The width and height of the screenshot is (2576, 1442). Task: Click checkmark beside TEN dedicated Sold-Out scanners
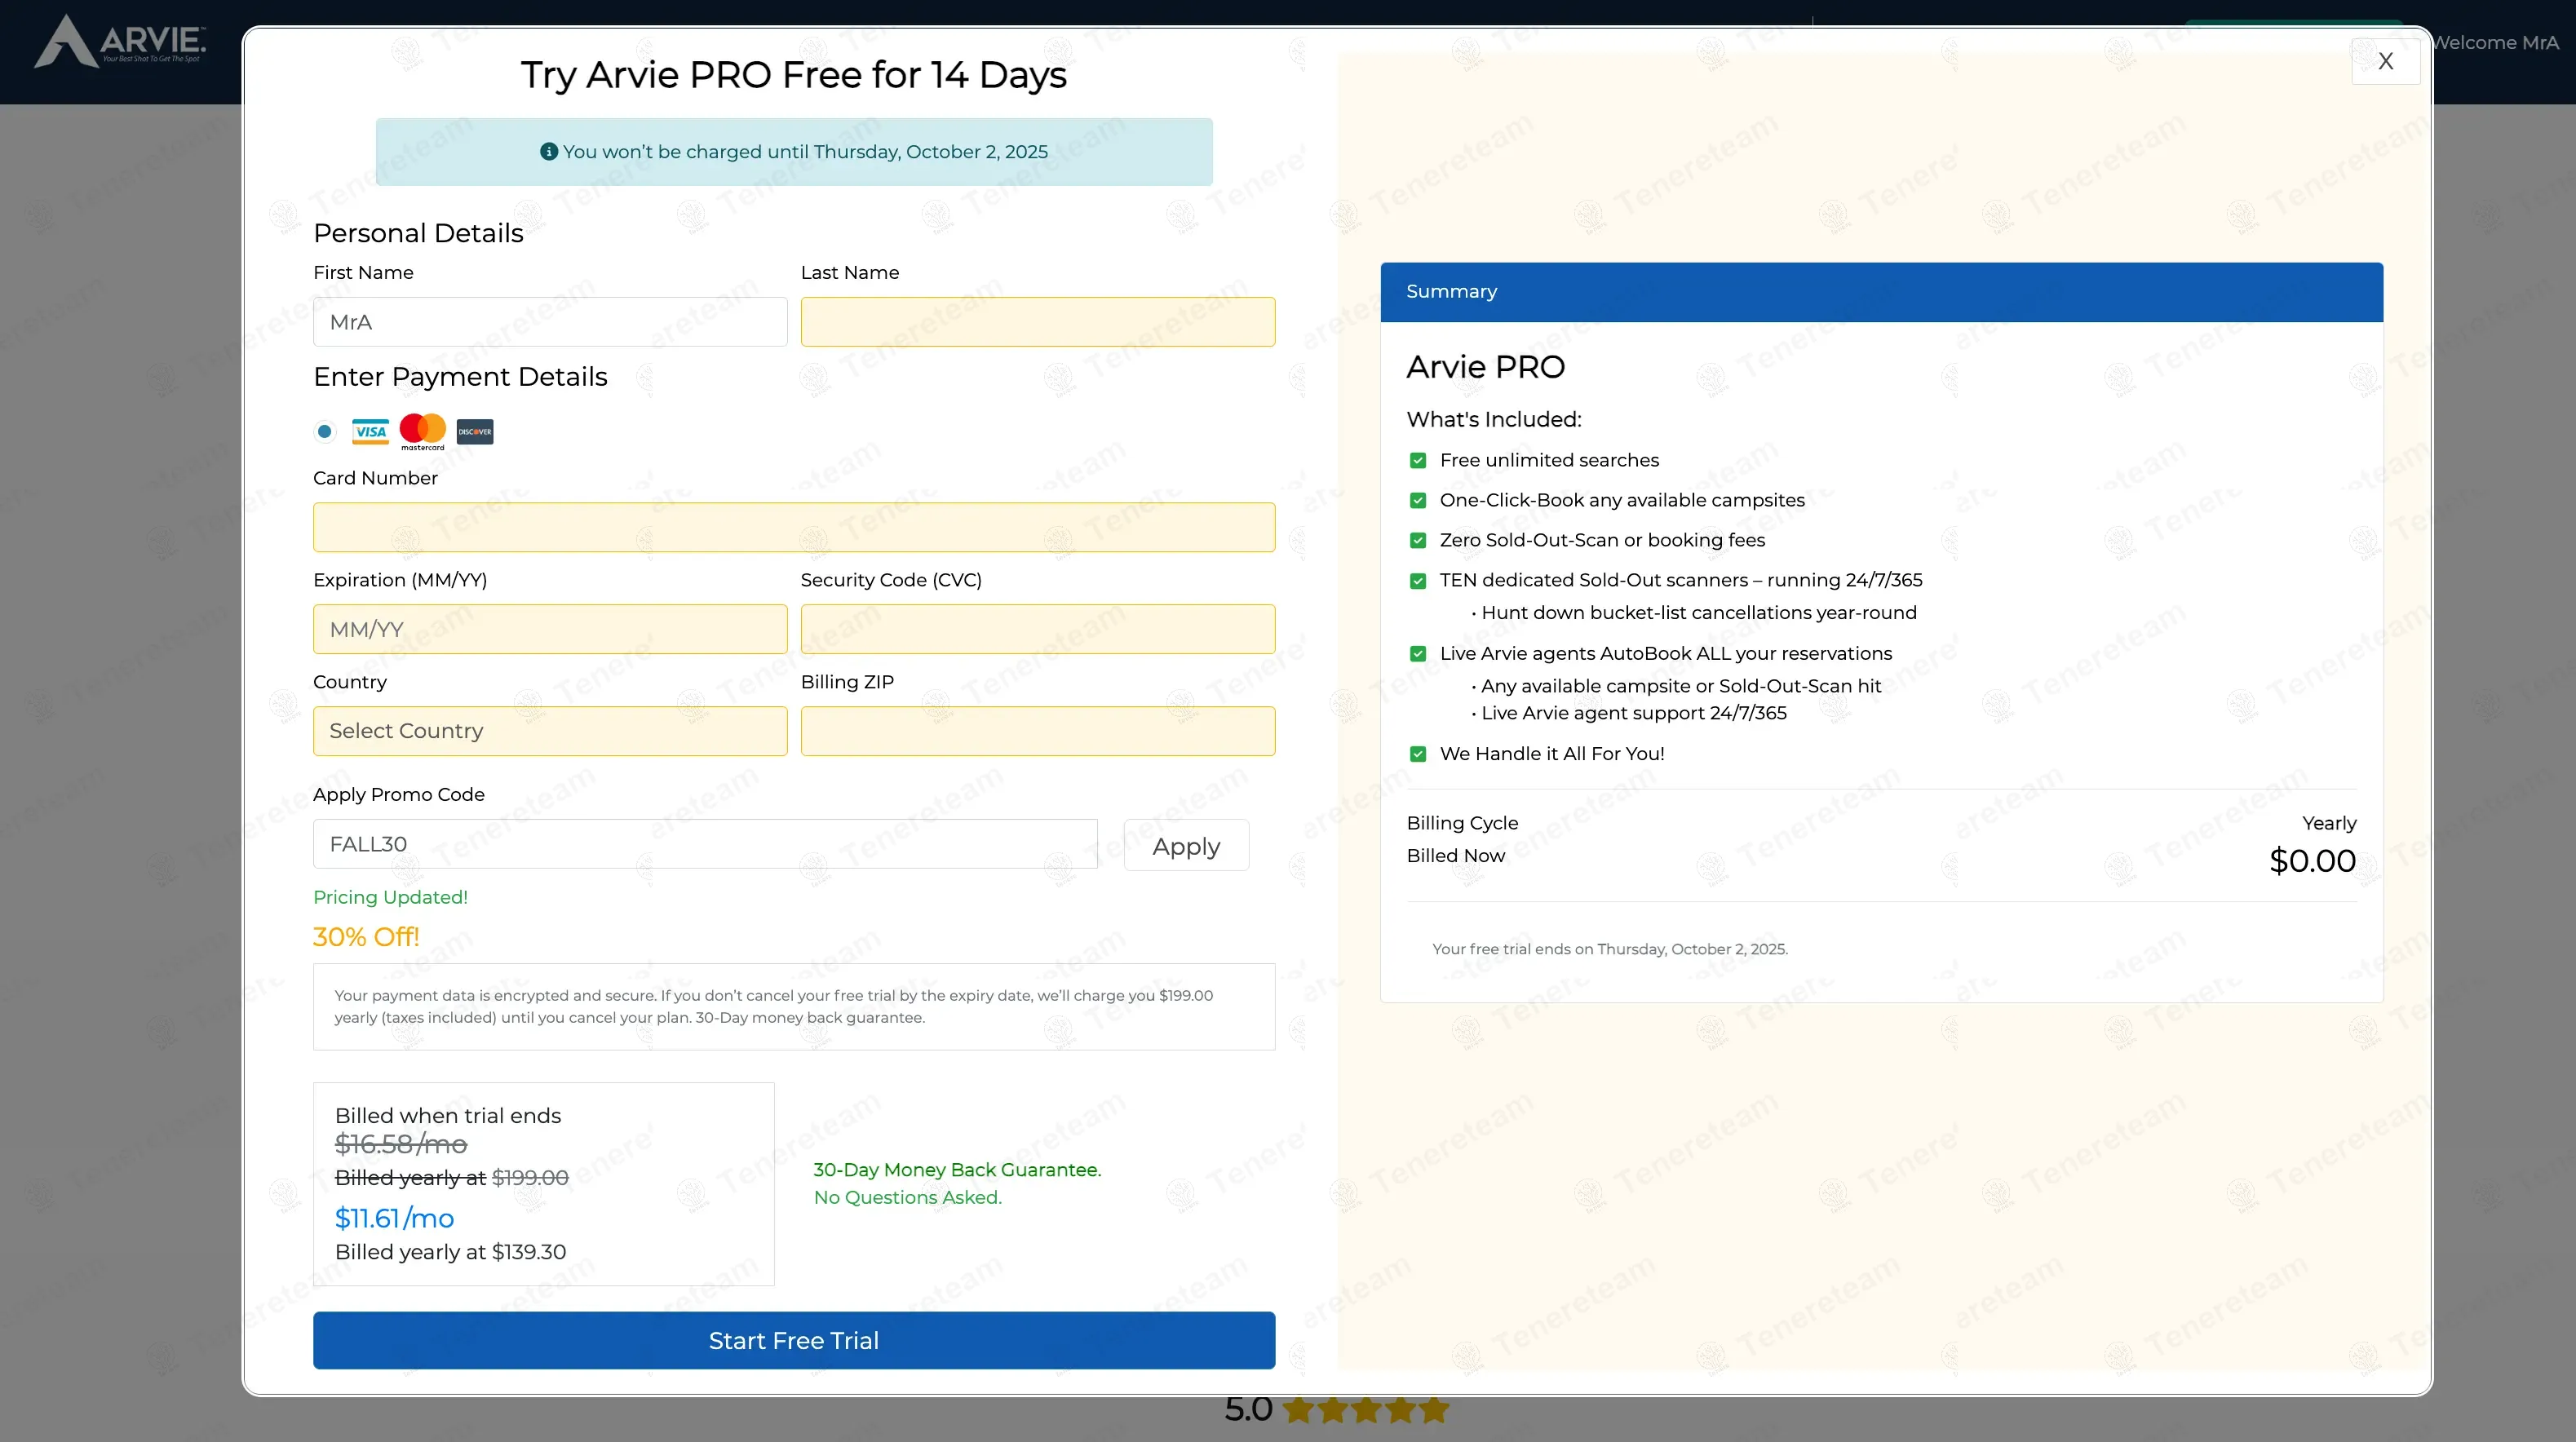click(1417, 580)
